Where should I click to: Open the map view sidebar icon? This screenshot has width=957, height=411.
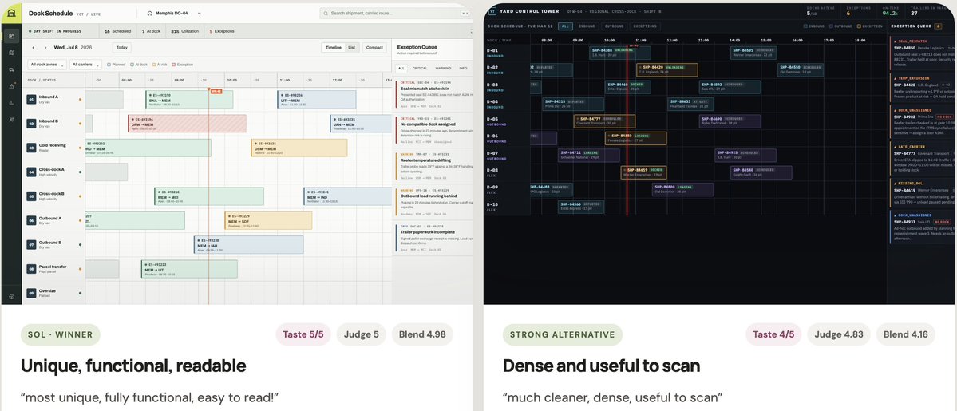(12, 53)
